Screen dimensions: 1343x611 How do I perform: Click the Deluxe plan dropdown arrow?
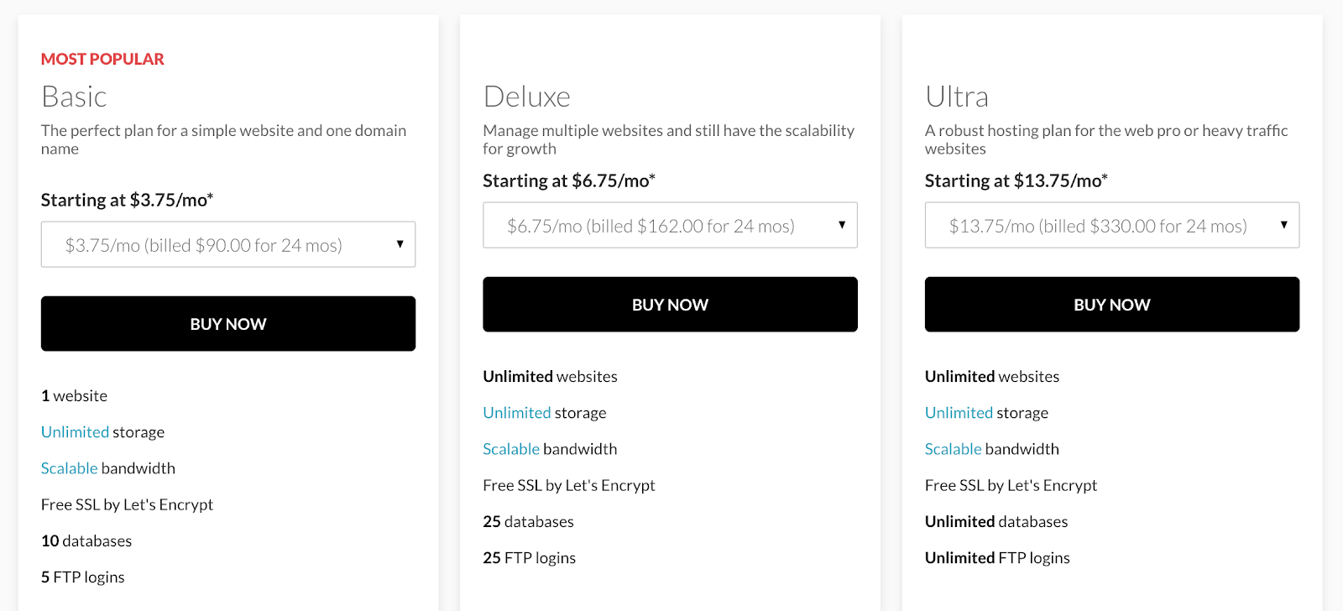pyautogui.click(x=842, y=225)
